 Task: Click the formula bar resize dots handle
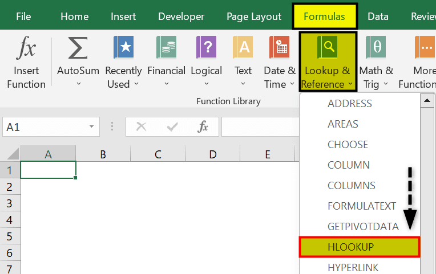tap(112, 126)
